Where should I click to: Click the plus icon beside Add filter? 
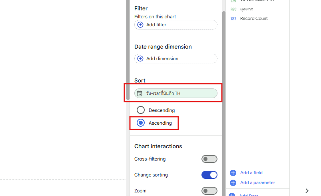140,25
